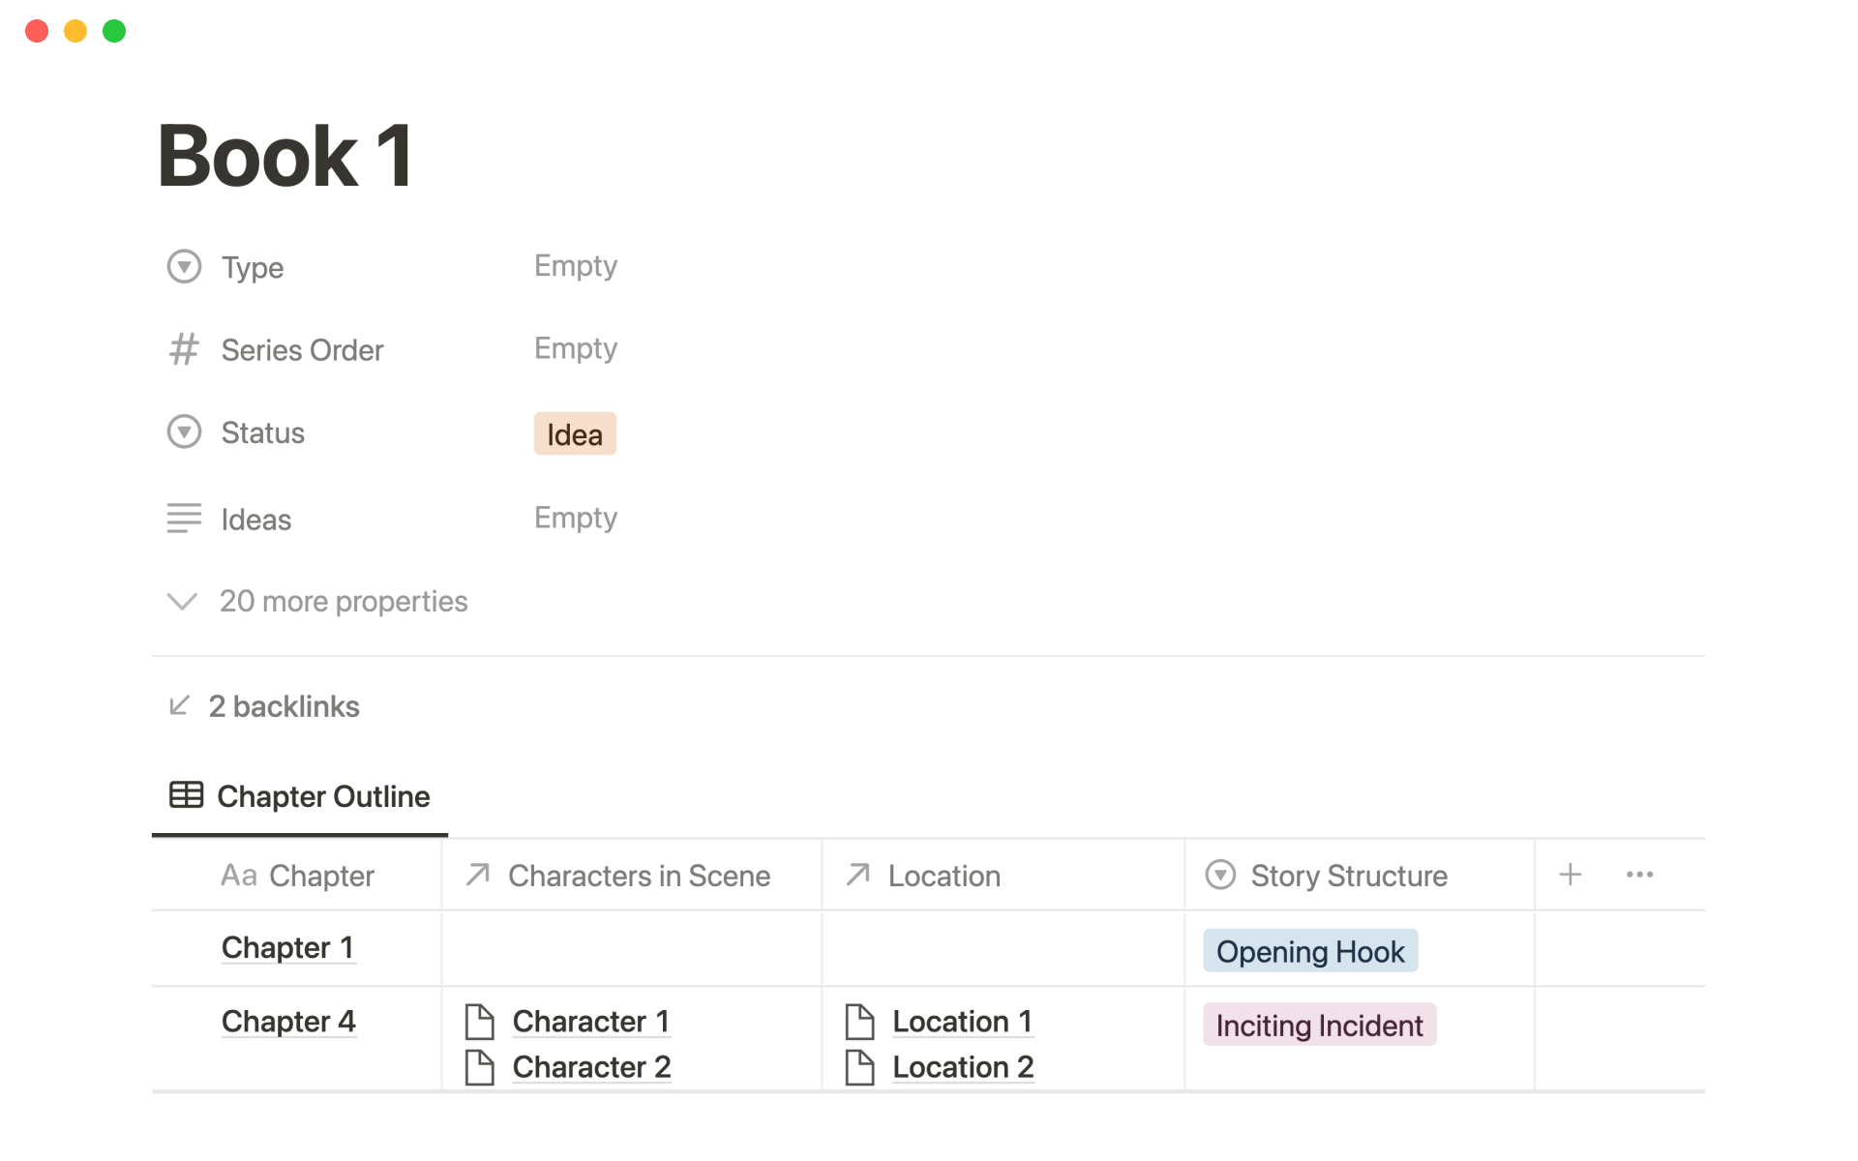Click the backlinks arrow icon
1858x1161 pixels.
[x=179, y=705]
